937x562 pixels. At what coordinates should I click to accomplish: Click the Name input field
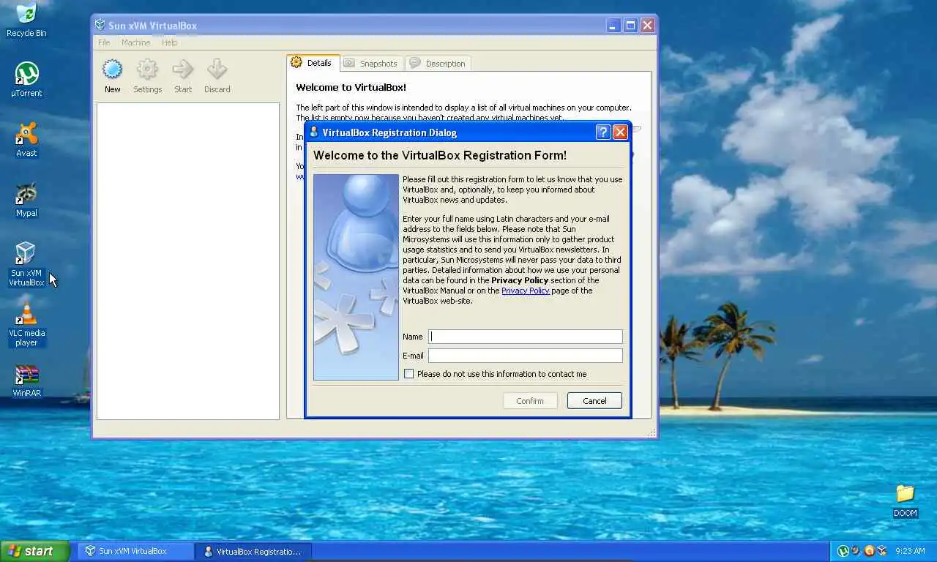click(x=526, y=337)
